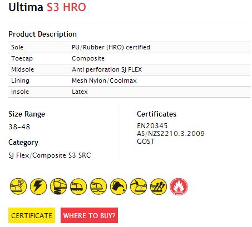Click the oil can resistant icon
The width and height of the screenshot is (252, 227).
(118, 186)
